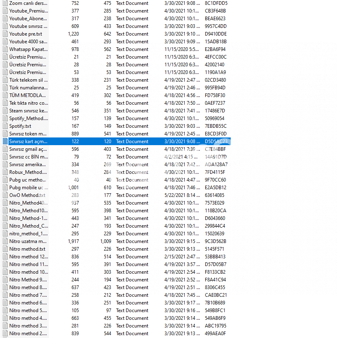Click the file icon for Nitro method 5

(x=5, y=311)
